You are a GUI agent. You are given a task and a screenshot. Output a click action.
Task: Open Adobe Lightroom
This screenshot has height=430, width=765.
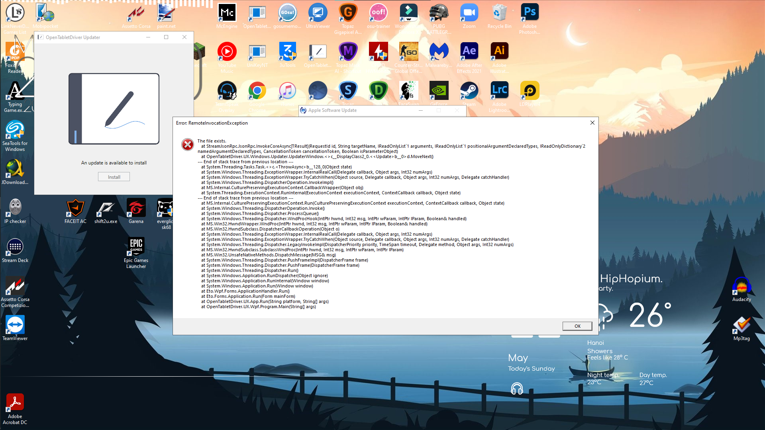coord(499,90)
